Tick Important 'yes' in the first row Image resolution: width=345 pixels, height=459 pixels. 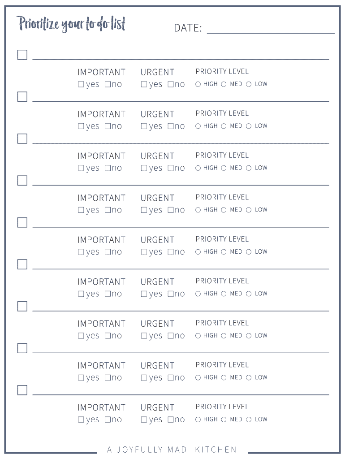pyautogui.click(x=81, y=84)
